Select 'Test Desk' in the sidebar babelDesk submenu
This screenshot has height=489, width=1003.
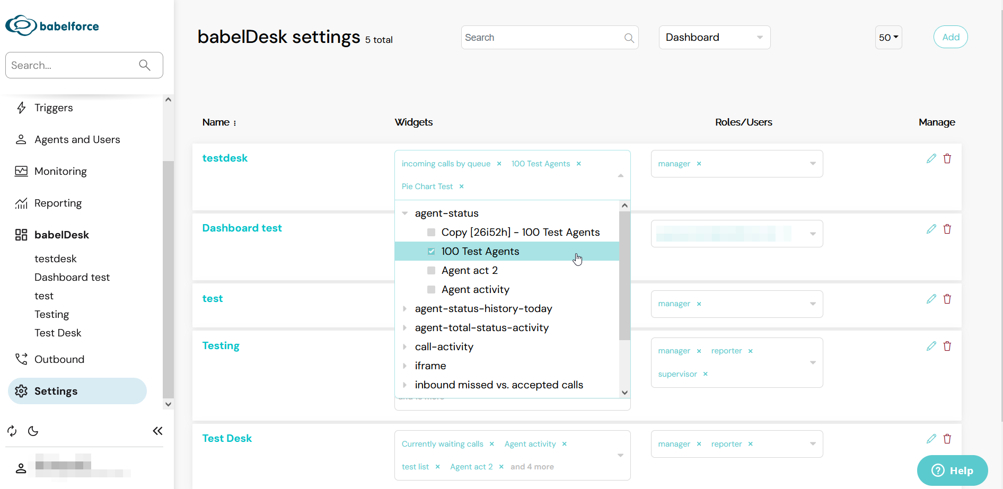[x=58, y=333]
